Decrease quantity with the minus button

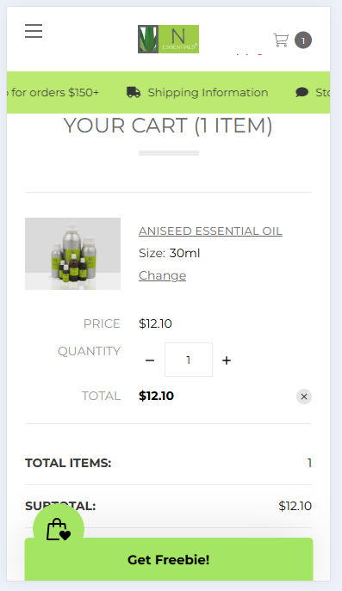150,360
